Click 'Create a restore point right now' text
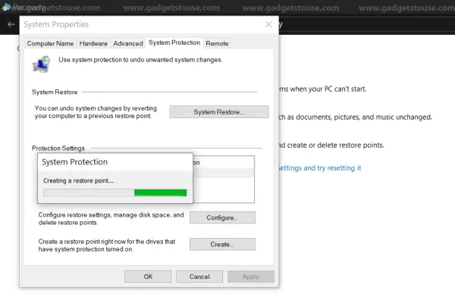455x297 pixels. click(x=107, y=245)
